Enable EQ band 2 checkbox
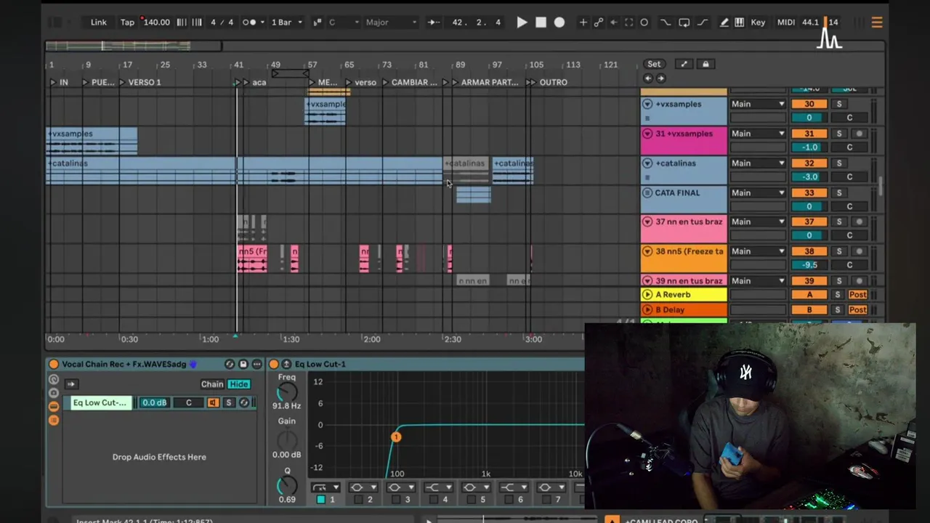Viewport: 930px width, 523px height. [358, 500]
